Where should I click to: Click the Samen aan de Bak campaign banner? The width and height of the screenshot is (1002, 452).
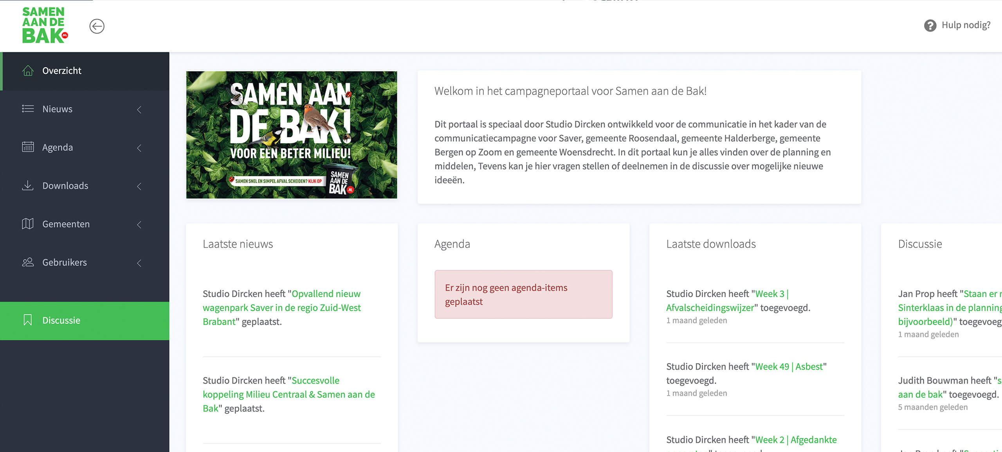(292, 135)
